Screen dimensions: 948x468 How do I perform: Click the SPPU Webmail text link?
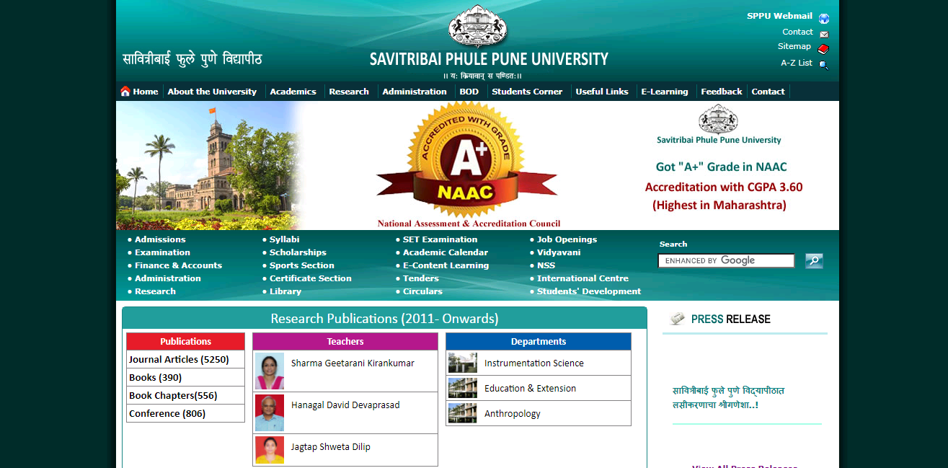779,16
